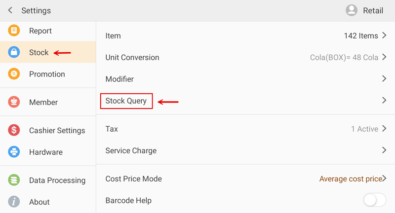
Task: Click the red Member icon
Action: pos(14,102)
